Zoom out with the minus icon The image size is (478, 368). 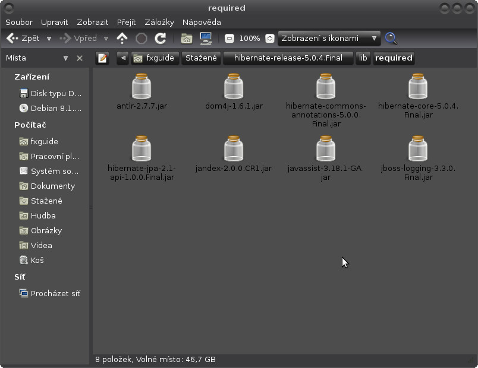(x=229, y=39)
